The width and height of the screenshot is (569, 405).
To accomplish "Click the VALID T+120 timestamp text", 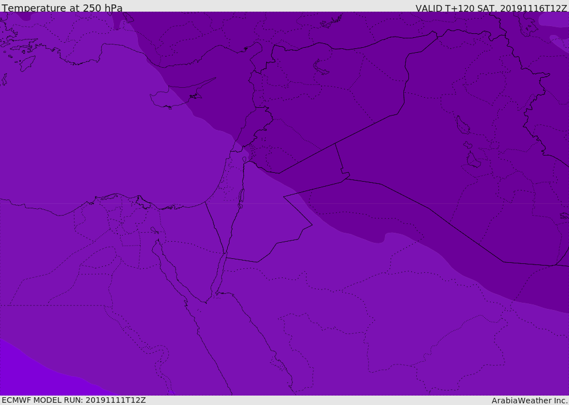I will [x=491, y=8].
